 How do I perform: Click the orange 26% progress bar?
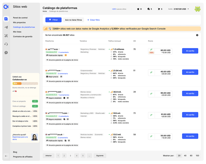25,84
